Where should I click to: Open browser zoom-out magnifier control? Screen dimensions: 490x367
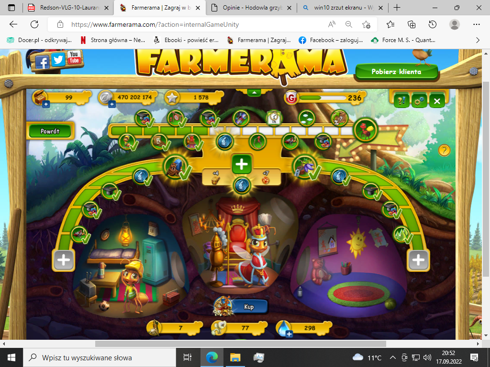(349, 24)
